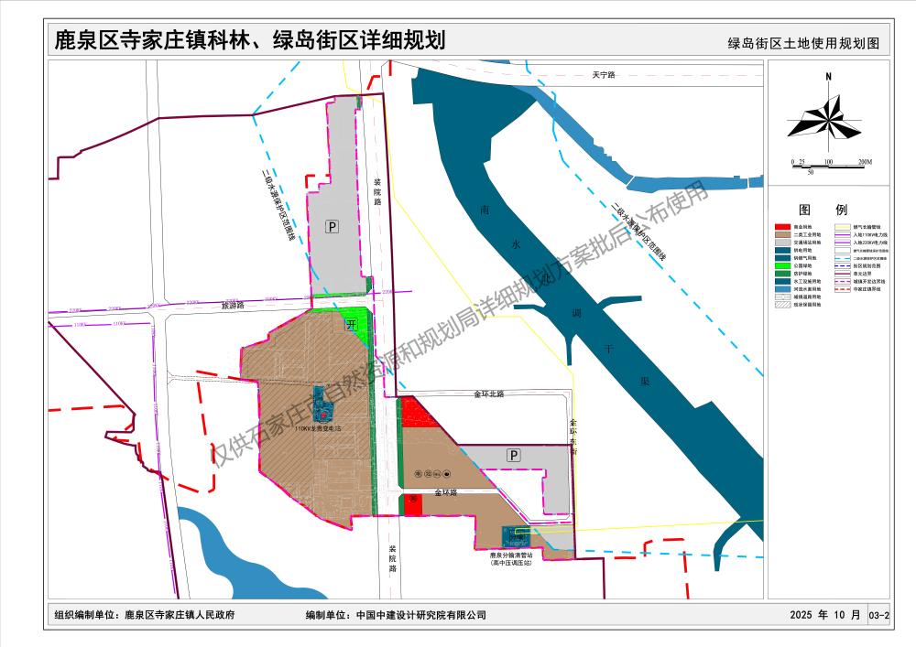Click the main map title text

(x=249, y=40)
